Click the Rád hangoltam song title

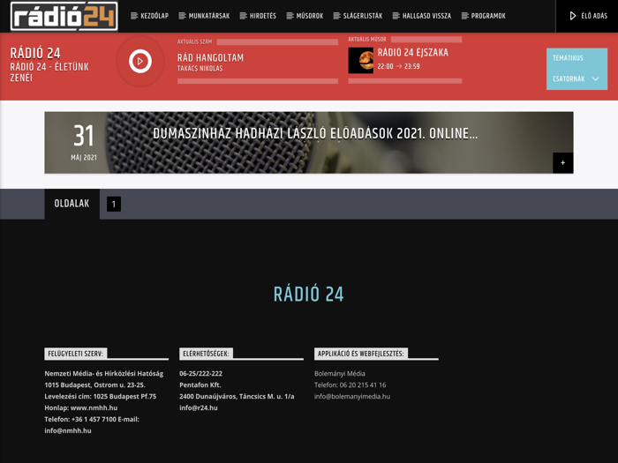pos(210,58)
